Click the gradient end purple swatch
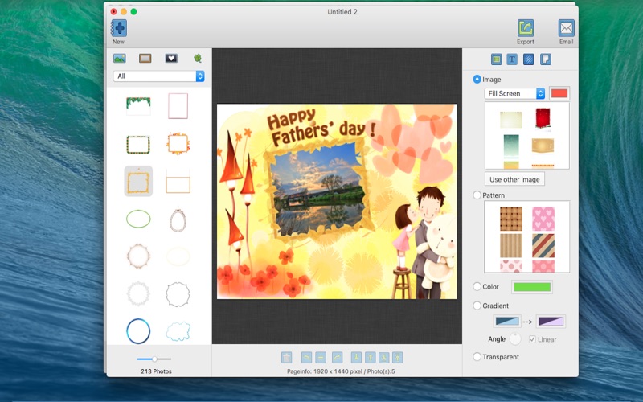The width and height of the screenshot is (643, 402). (x=551, y=321)
